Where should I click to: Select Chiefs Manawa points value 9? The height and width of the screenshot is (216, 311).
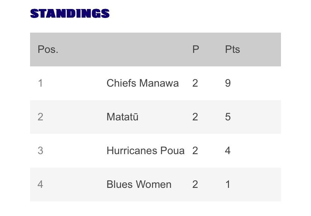click(228, 83)
